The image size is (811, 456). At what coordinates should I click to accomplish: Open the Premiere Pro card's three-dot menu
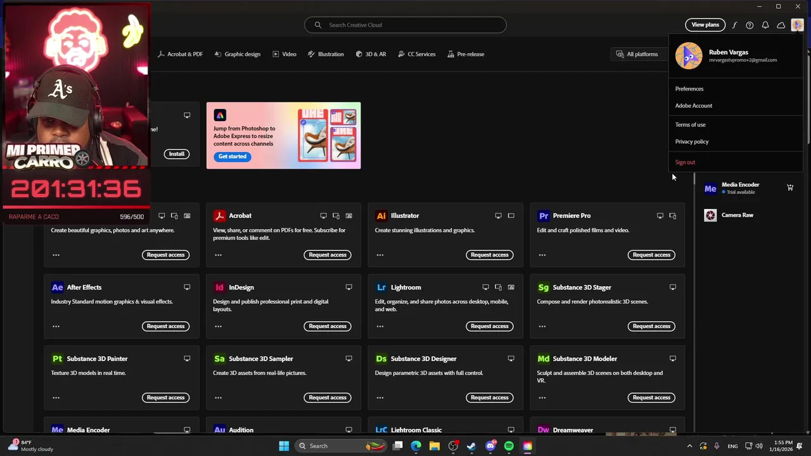542,255
